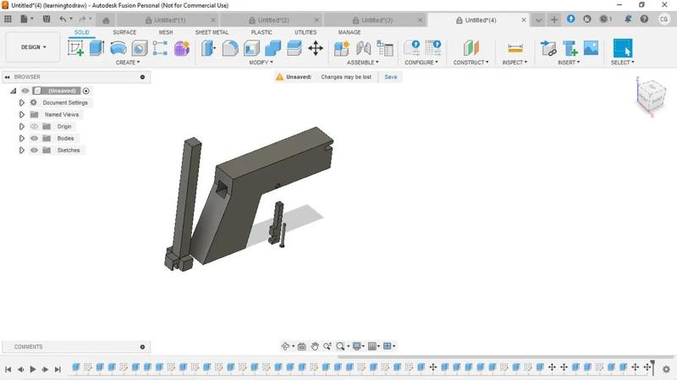Collapse the BROWSER panel arrows
Screen dimensions: 677x380
[x=7, y=77]
